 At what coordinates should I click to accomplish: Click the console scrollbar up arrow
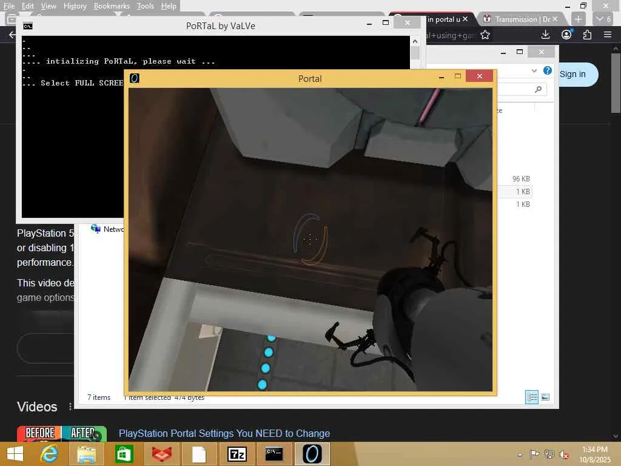tap(415, 41)
